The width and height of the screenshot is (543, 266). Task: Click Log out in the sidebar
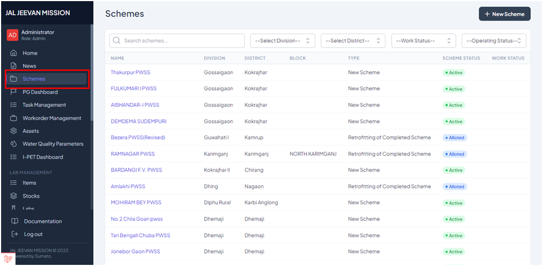(33, 234)
